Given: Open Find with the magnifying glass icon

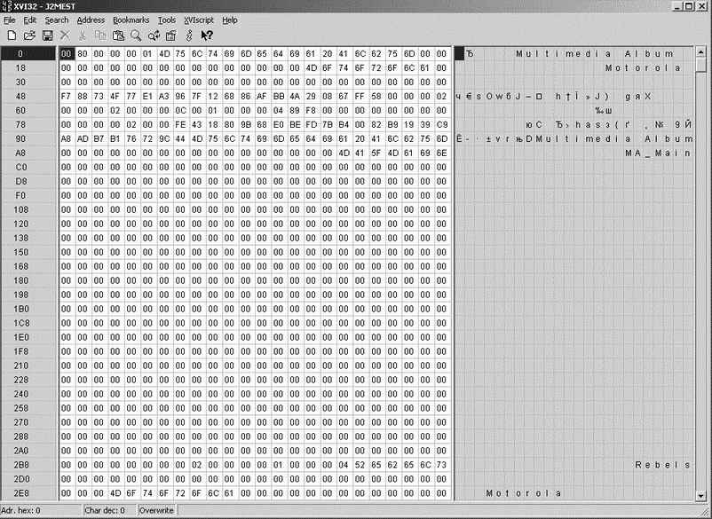Looking at the screenshot, I should 136,35.
